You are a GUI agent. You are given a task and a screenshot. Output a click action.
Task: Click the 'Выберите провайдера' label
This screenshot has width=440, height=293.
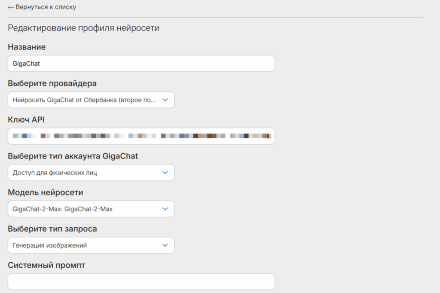click(x=52, y=83)
